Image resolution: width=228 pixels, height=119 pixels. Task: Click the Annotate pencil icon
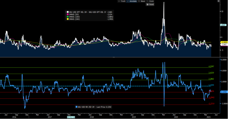[128, 1]
